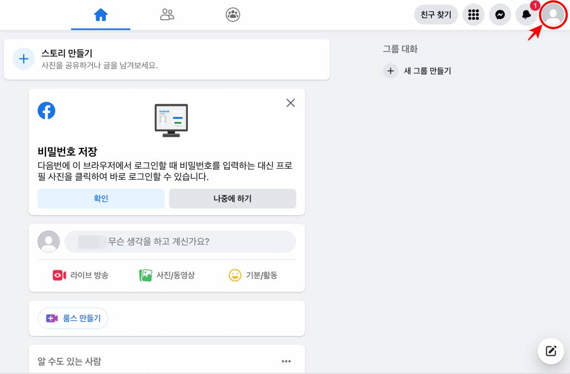570x374 pixels.
Task: Open the Friends page icon
Action: (167, 15)
